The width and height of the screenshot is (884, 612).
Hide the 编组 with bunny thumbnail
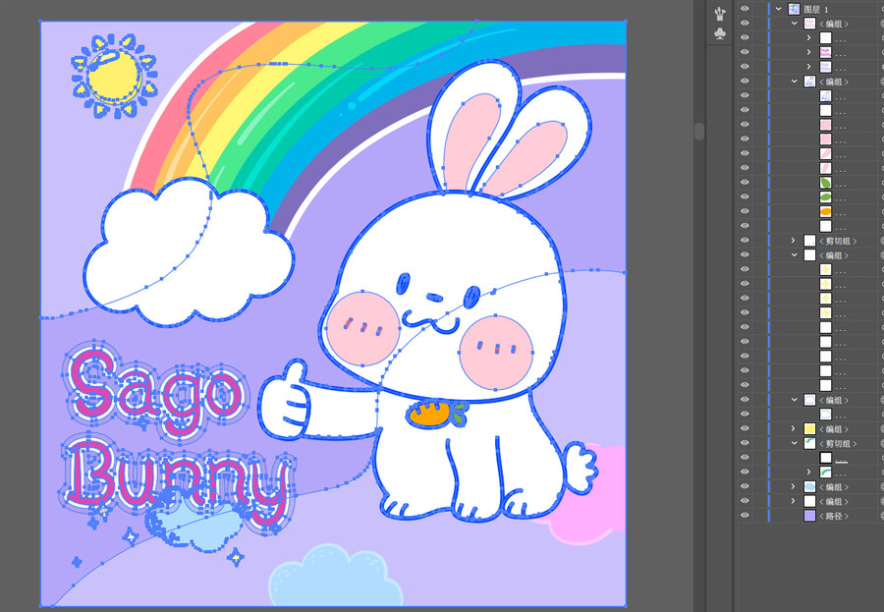[745, 82]
